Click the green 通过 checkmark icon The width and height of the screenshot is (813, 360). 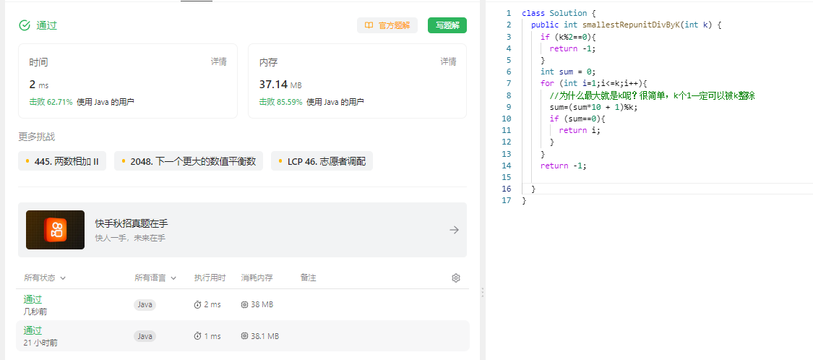tap(25, 25)
